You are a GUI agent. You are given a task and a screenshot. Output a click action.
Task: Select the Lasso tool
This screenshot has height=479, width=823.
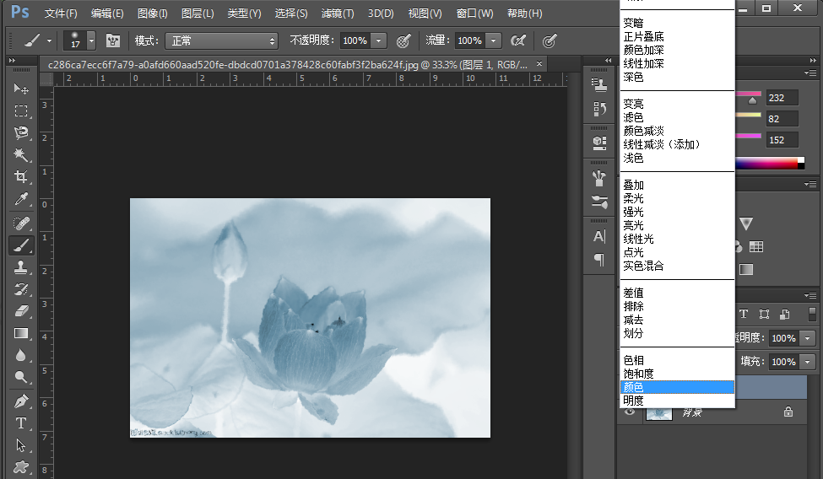(x=21, y=133)
